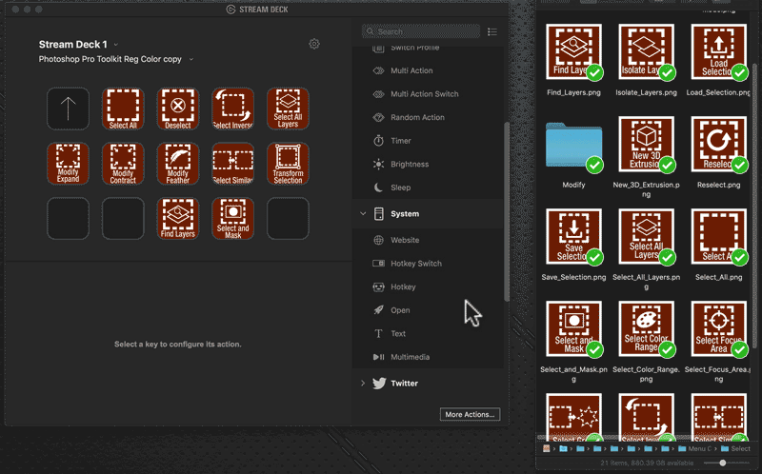Select Select_and_Mask.png in Finder

click(x=573, y=328)
